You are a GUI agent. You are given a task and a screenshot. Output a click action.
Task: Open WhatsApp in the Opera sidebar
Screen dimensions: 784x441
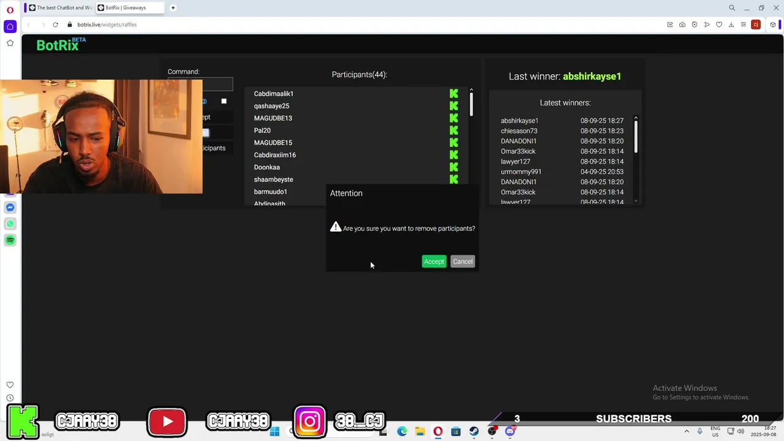tap(10, 224)
